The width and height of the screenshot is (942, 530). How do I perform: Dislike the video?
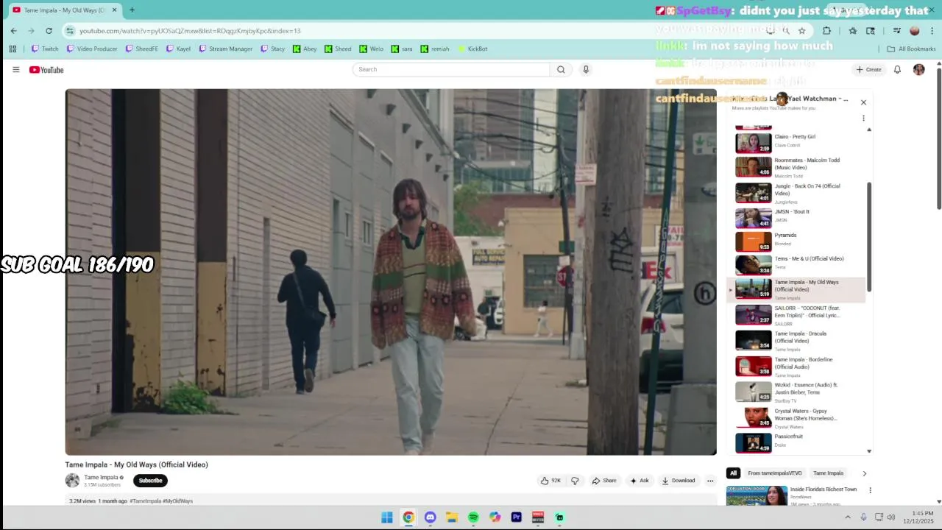point(575,481)
